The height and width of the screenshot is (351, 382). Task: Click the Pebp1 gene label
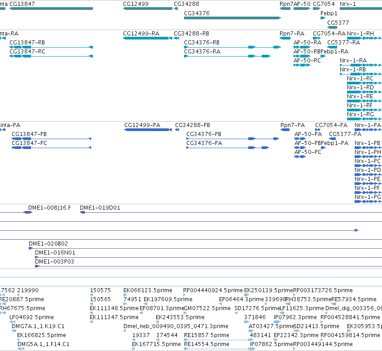(x=329, y=13)
